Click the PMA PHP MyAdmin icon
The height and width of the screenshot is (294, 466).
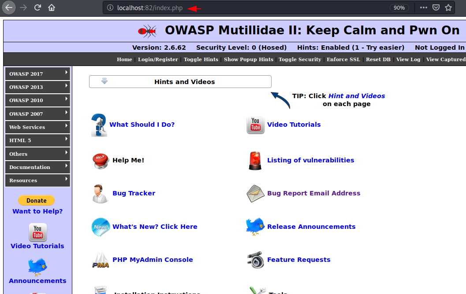(x=101, y=260)
